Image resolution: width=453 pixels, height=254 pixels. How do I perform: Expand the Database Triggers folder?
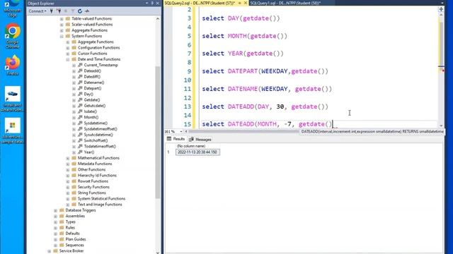click(x=55, y=210)
